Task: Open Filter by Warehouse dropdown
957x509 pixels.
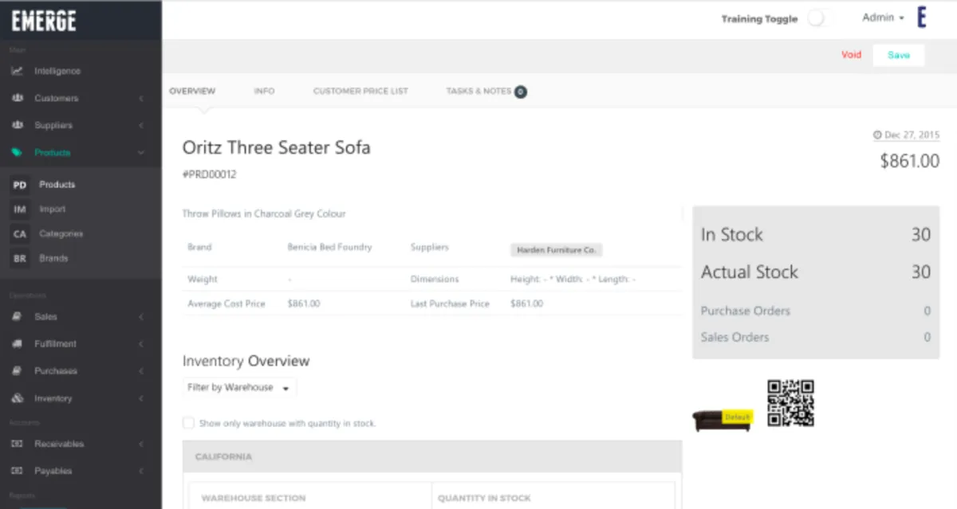Action: (x=238, y=387)
